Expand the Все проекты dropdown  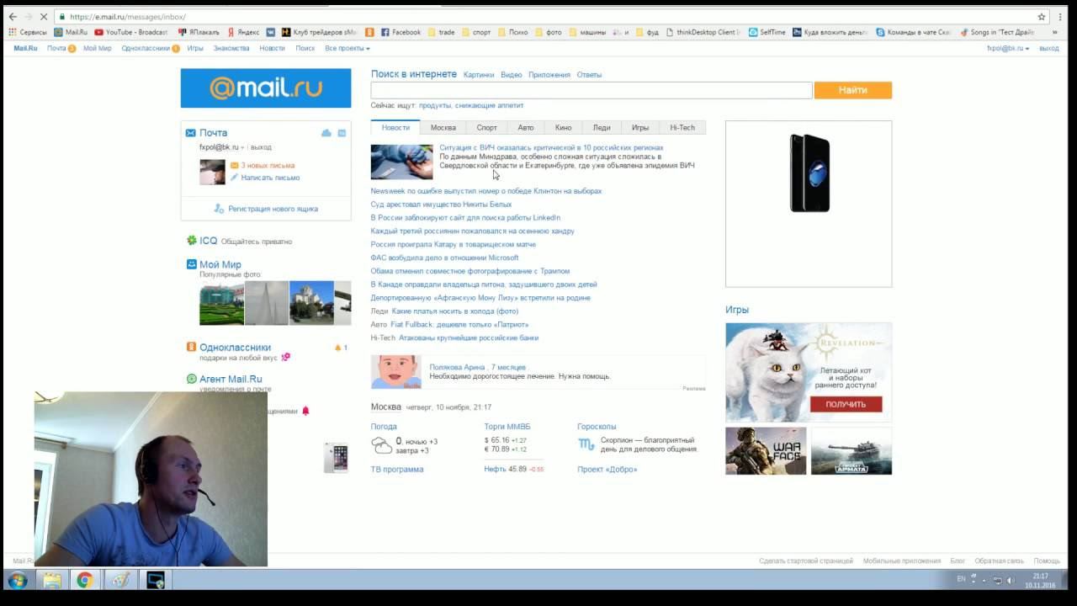coord(348,49)
